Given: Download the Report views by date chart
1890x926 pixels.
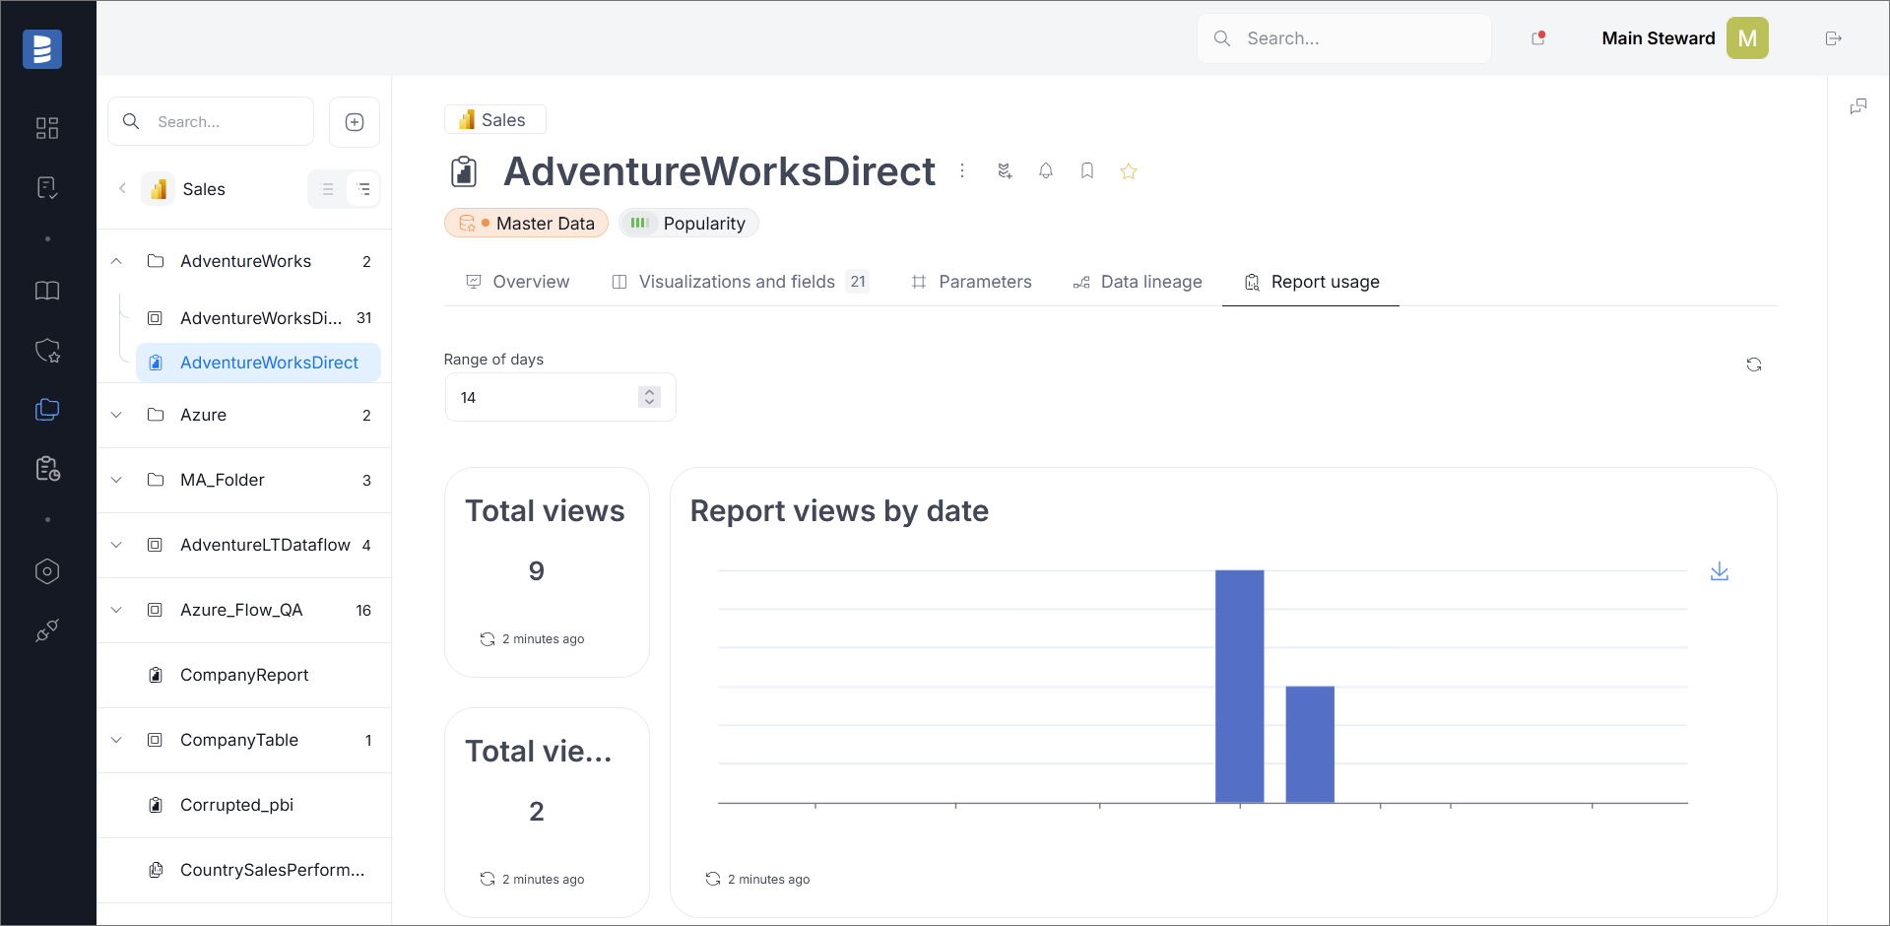Looking at the screenshot, I should [1720, 570].
